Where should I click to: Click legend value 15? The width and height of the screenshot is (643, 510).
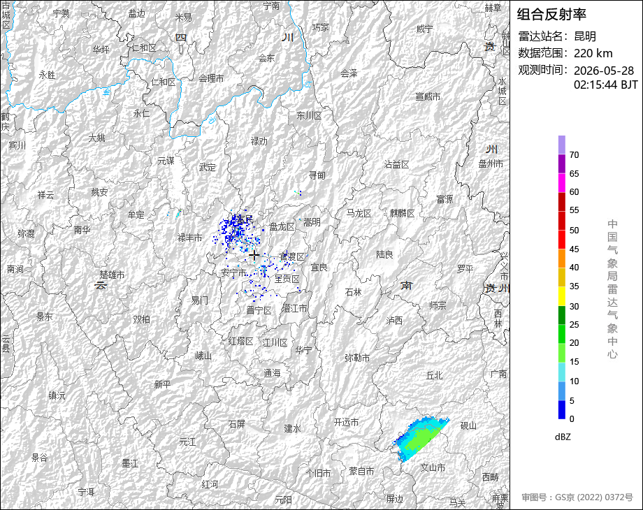[574, 362]
